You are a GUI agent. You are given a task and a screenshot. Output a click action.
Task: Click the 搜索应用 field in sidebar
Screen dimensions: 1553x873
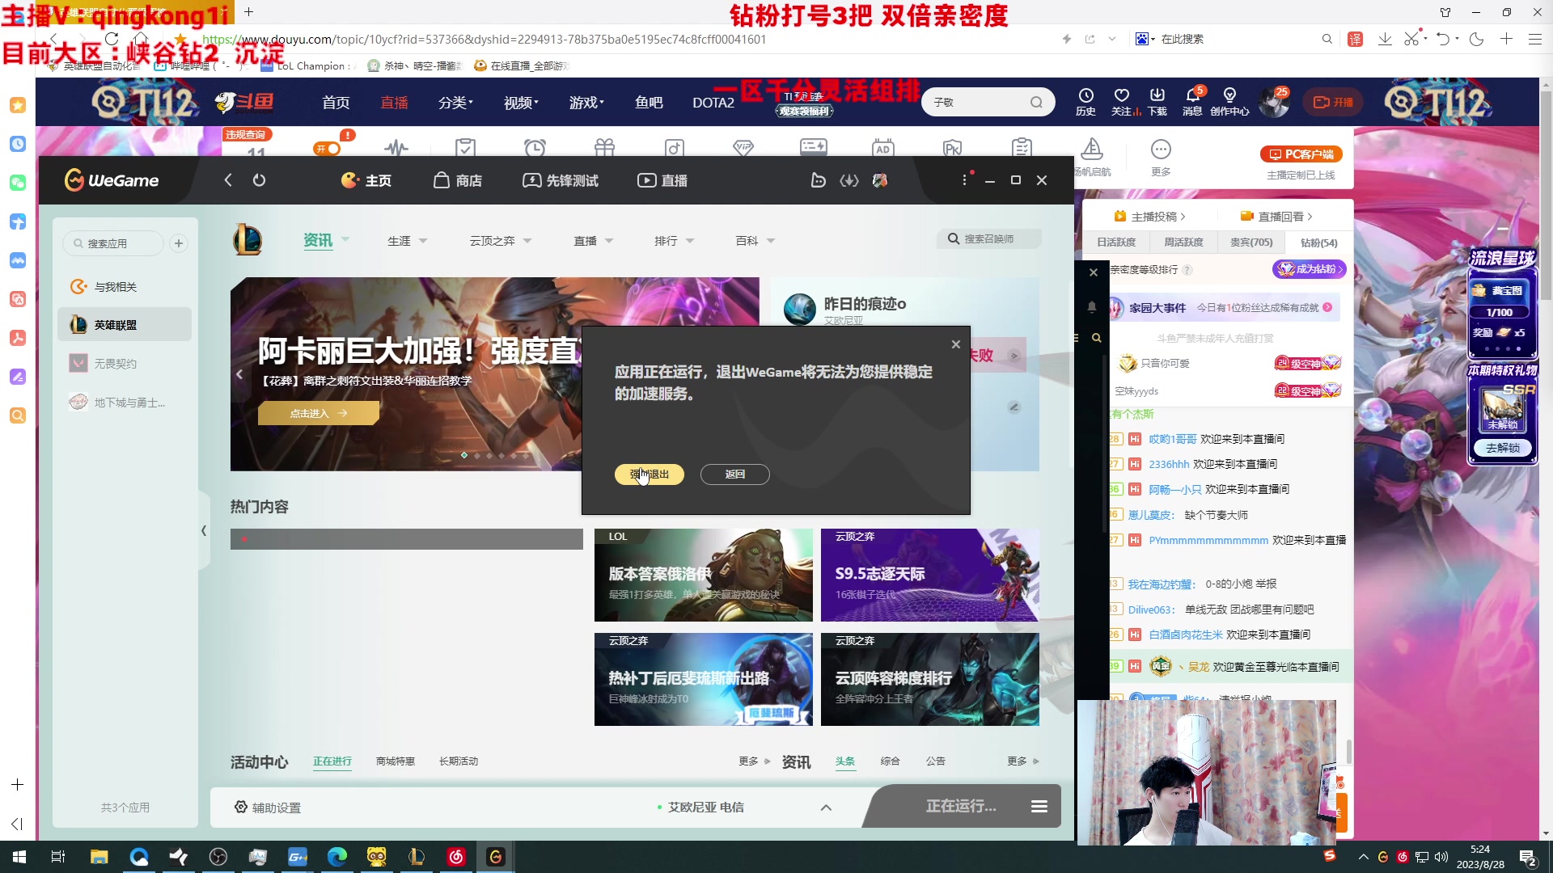[113, 243]
